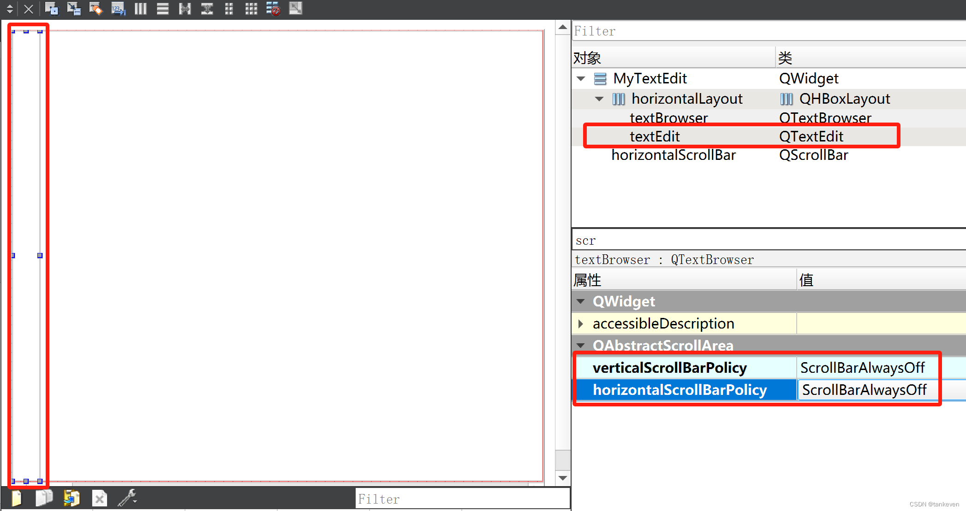Viewport: 966px width, 511px height.
Task: Click the Adjust Size toolbar icon
Action: 295,8
